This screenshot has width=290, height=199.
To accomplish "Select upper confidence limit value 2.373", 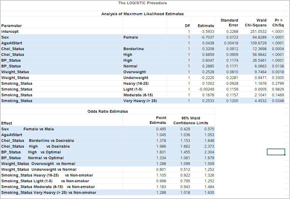I will (209, 146).
